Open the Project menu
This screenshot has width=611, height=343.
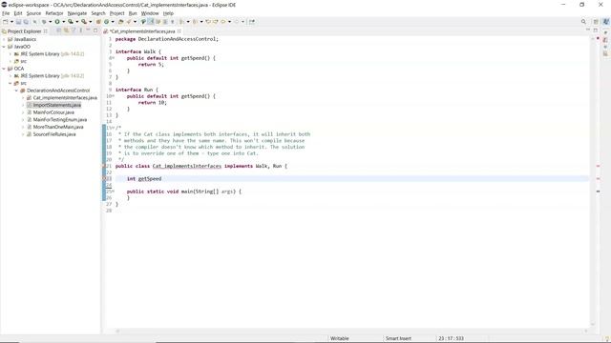(x=116, y=13)
